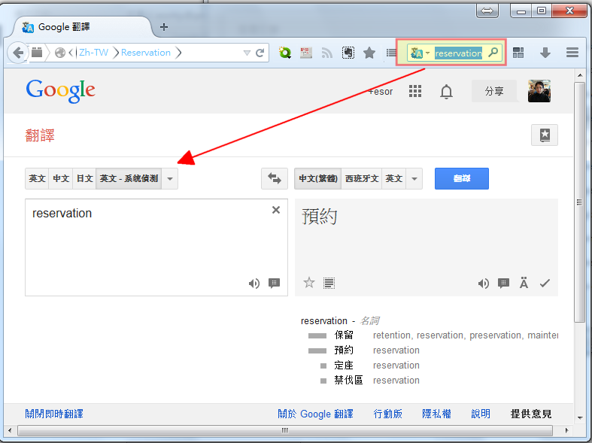Screen dimensions: 592x443
Task: Click the Zh-TW address breadcrumb segment
Action: coord(93,53)
